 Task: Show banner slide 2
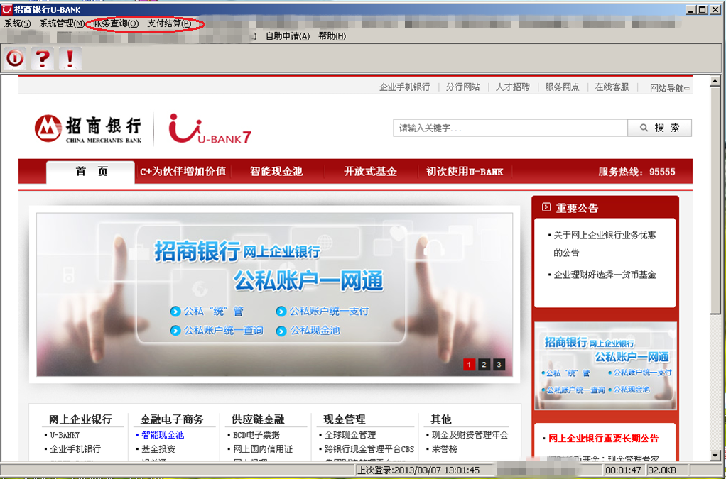point(484,364)
